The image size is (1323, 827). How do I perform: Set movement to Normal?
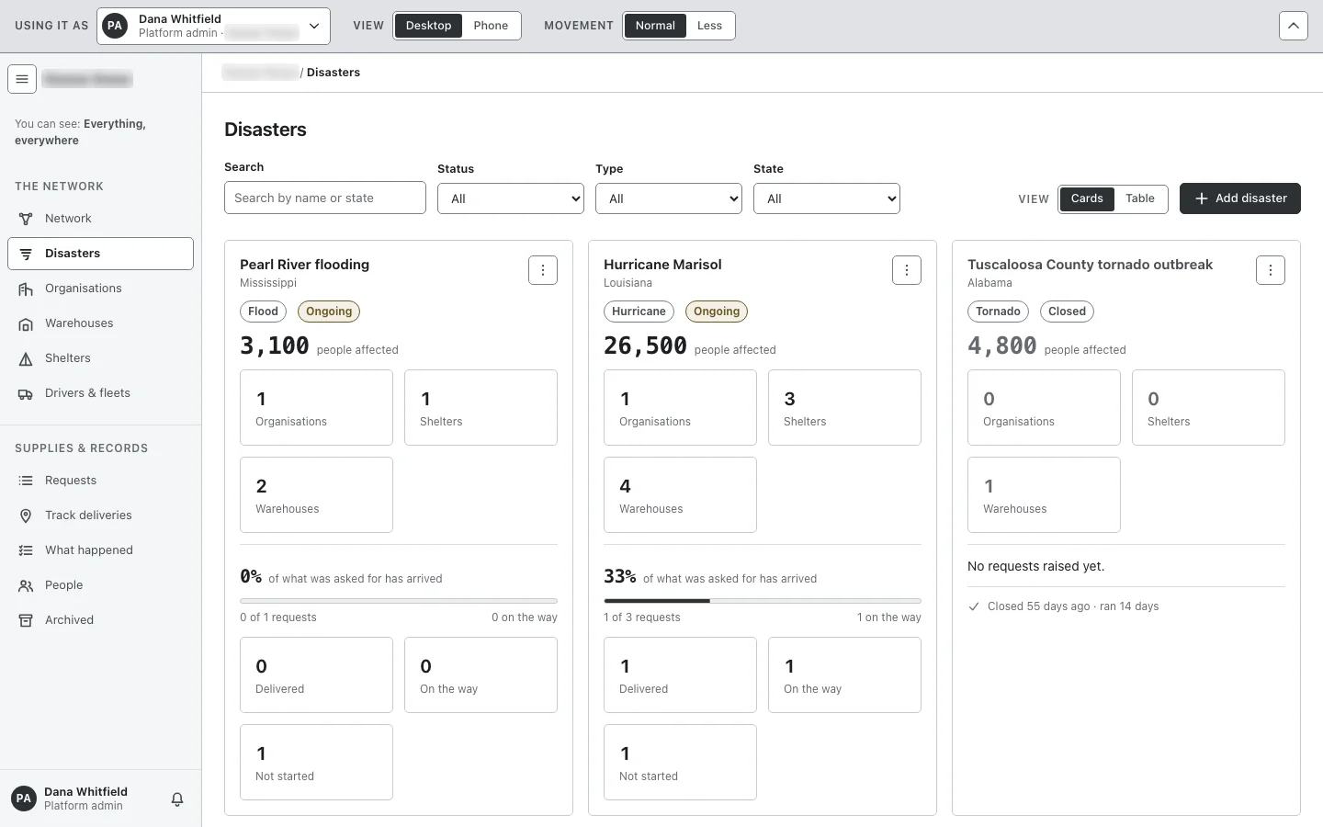tap(655, 26)
